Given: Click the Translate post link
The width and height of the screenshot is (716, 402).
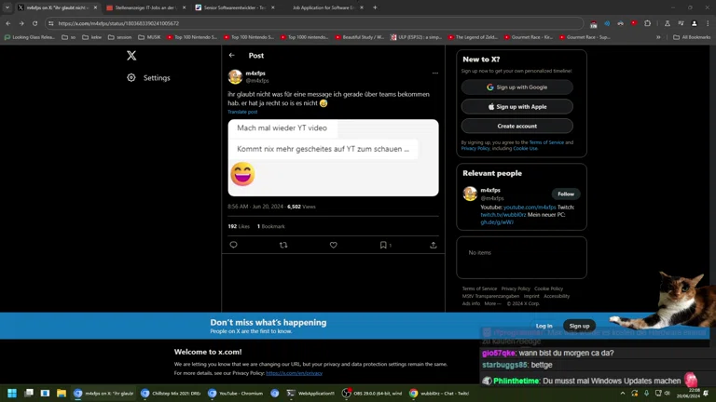Looking at the screenshot, I should pyautogui.click(x=242, y=112).
